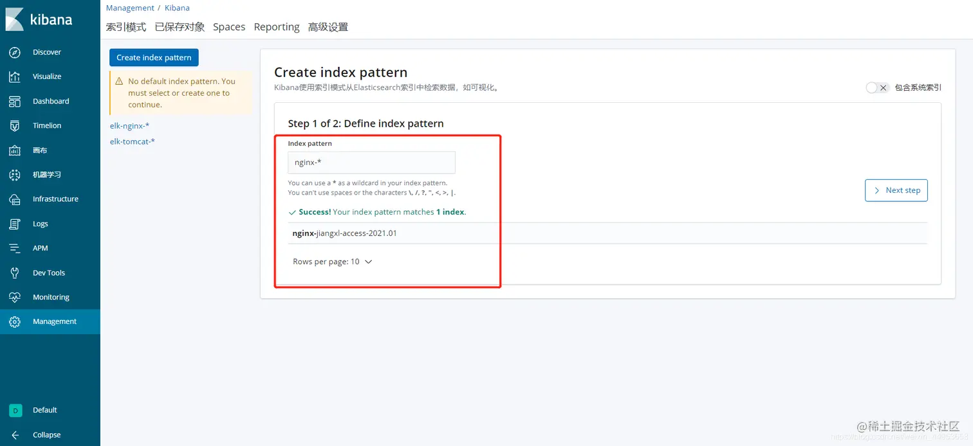The width and height of the screenshot is (973, 446).
Task: Click Management breadcrumb link
Action: (x=130, y=8)
